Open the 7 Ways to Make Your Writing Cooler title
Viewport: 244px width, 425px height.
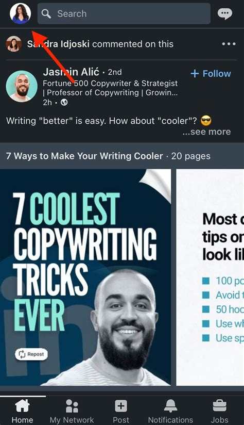pos(84,156)
